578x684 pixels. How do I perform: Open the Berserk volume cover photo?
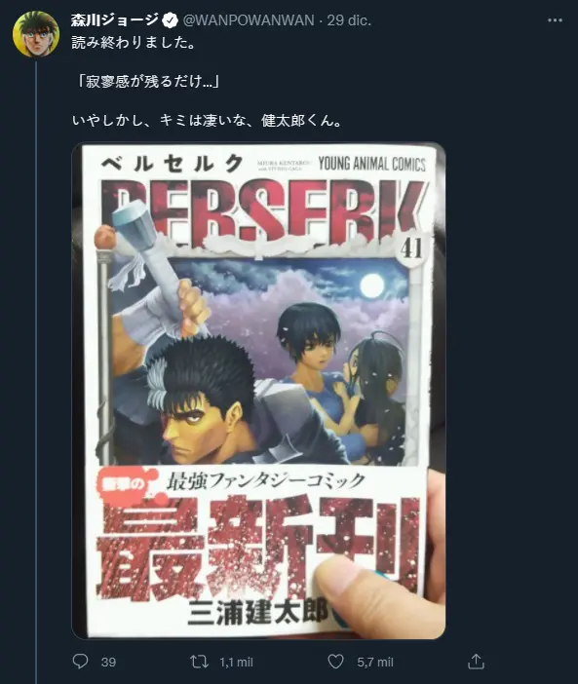[258, 391]
